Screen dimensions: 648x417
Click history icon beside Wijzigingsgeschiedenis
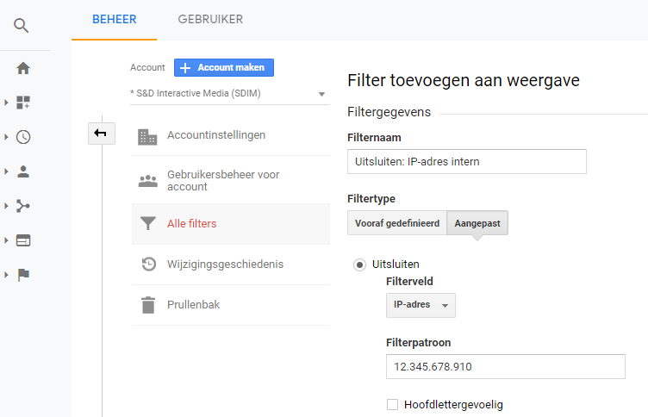pos(149,265)
